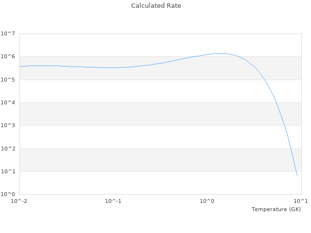The width and height of the screenshot is (311, 233).
Task: Select the 10^1 label on the horizontal axis
Action: (x=301, y=201)
